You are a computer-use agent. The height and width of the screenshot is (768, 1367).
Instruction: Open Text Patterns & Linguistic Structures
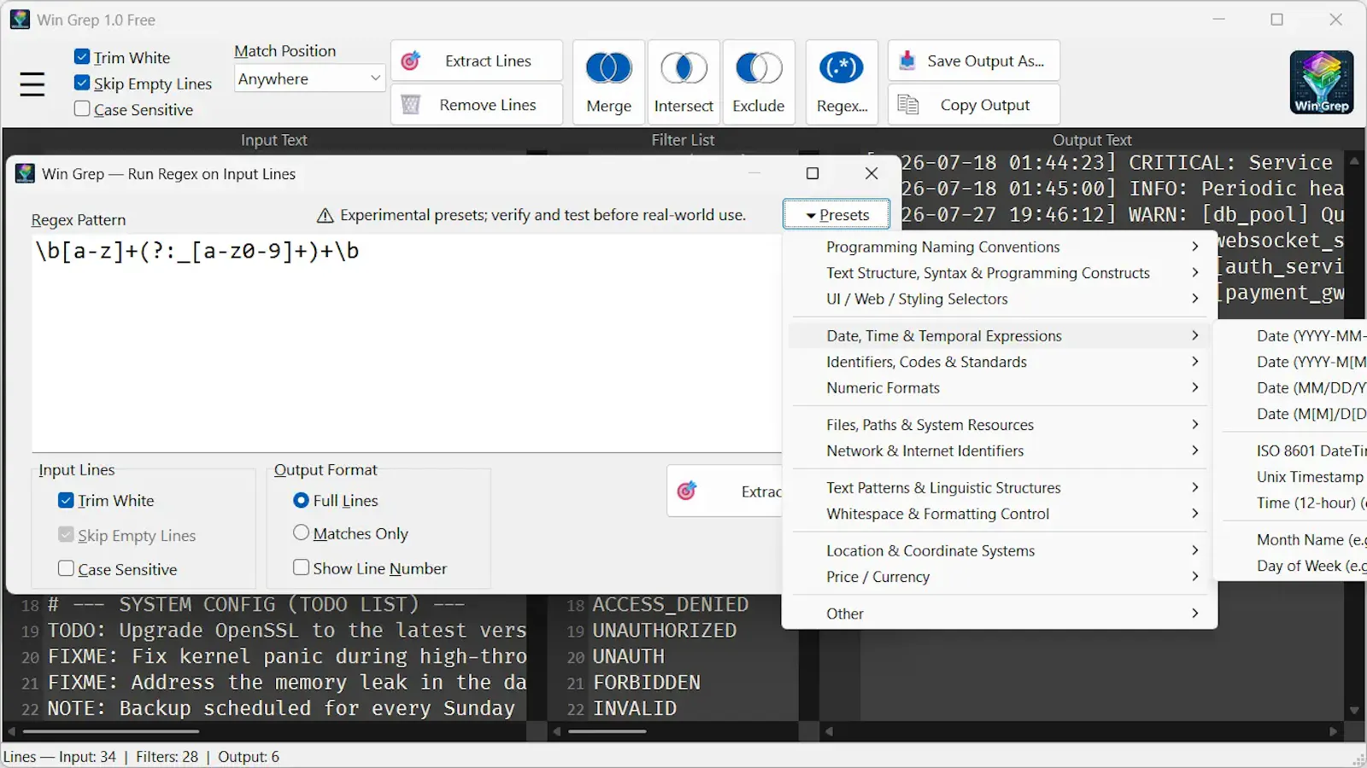click(1000, 488)
